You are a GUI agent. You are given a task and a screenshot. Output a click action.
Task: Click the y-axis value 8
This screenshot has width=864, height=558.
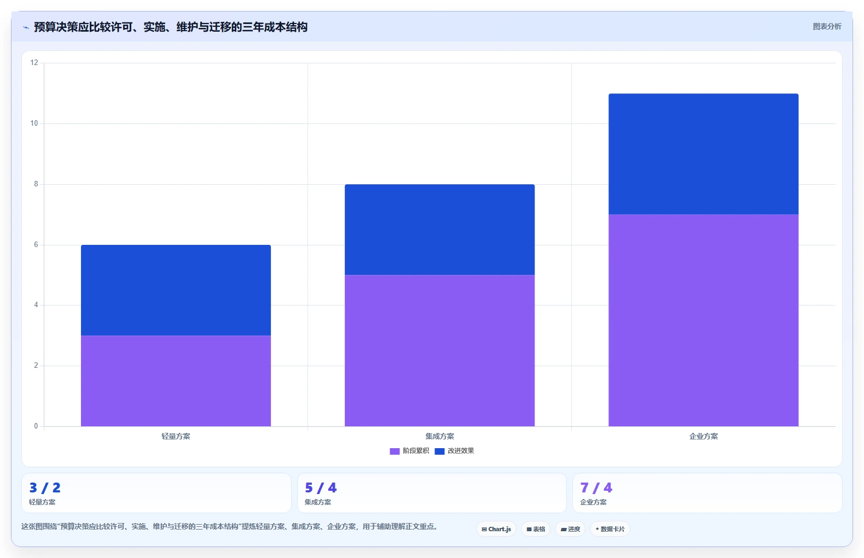pyautogui.click(x=36, y=184)
